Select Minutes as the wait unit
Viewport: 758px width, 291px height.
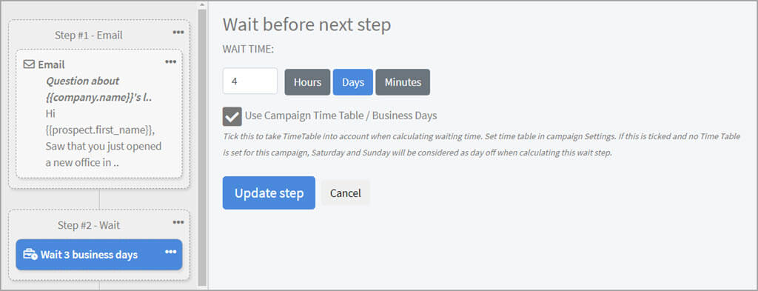403,82
